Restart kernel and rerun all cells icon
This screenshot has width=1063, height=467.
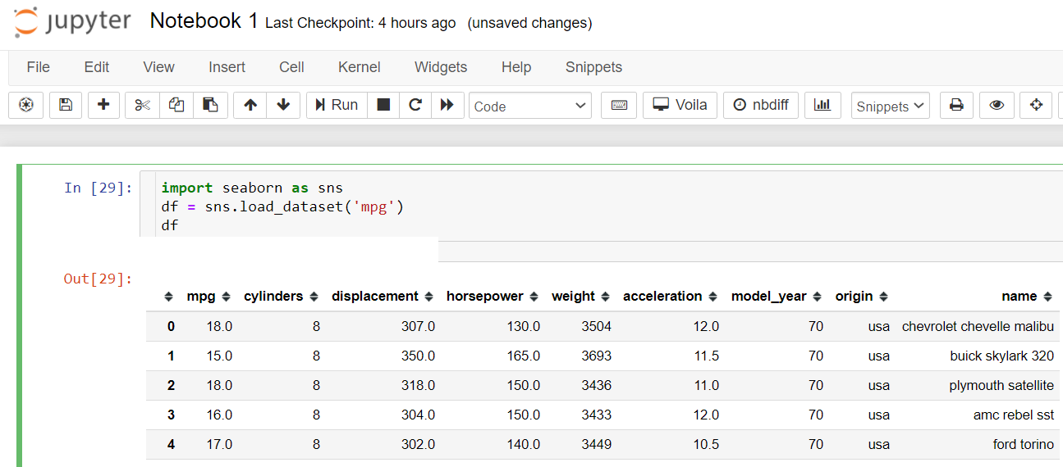pos(447,105)
